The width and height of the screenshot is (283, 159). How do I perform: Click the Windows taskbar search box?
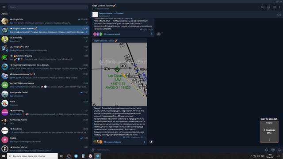click(x=32, y=156)
